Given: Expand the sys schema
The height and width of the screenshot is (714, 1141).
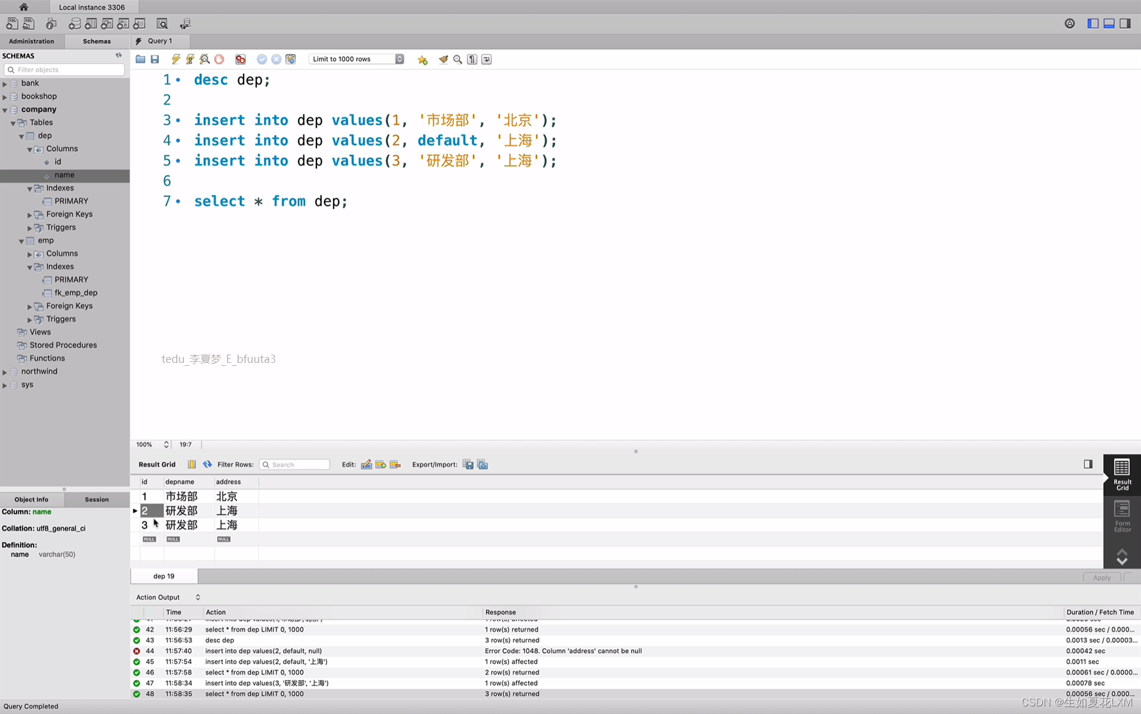Looking at the screenshot, I should click(5, 385).
